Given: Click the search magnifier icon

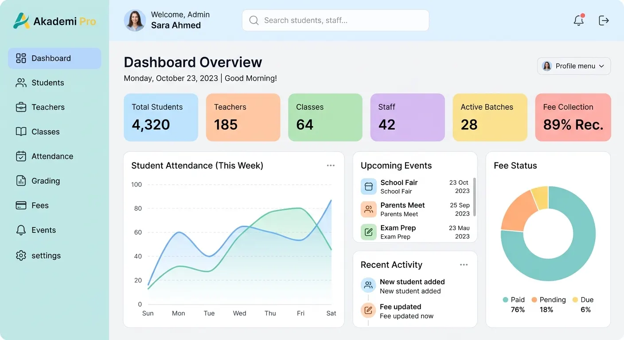Looking at the screenshot, I should click(254, 20).
